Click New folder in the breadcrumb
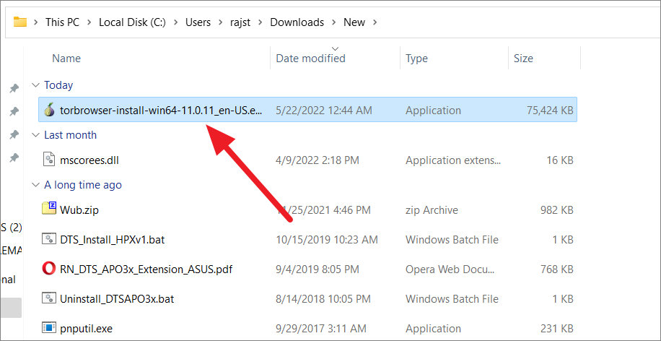This screenshot has width=661, height=341. [354, 22]
